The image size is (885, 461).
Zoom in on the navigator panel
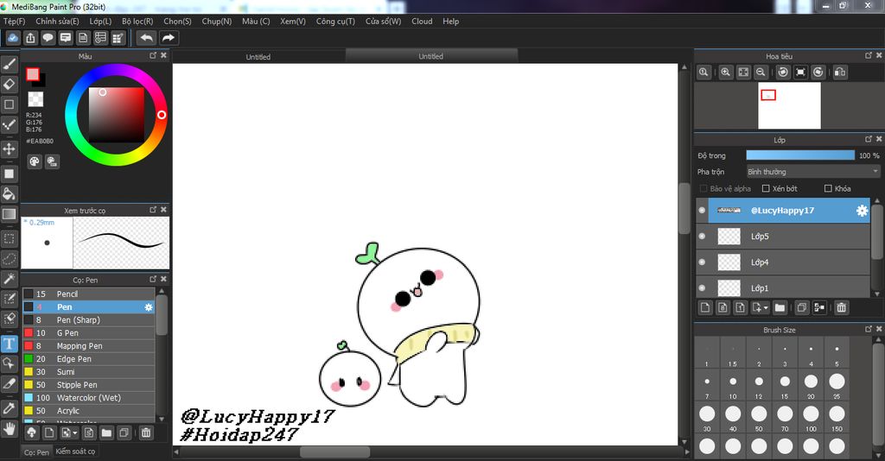click(x=725, y=73)
